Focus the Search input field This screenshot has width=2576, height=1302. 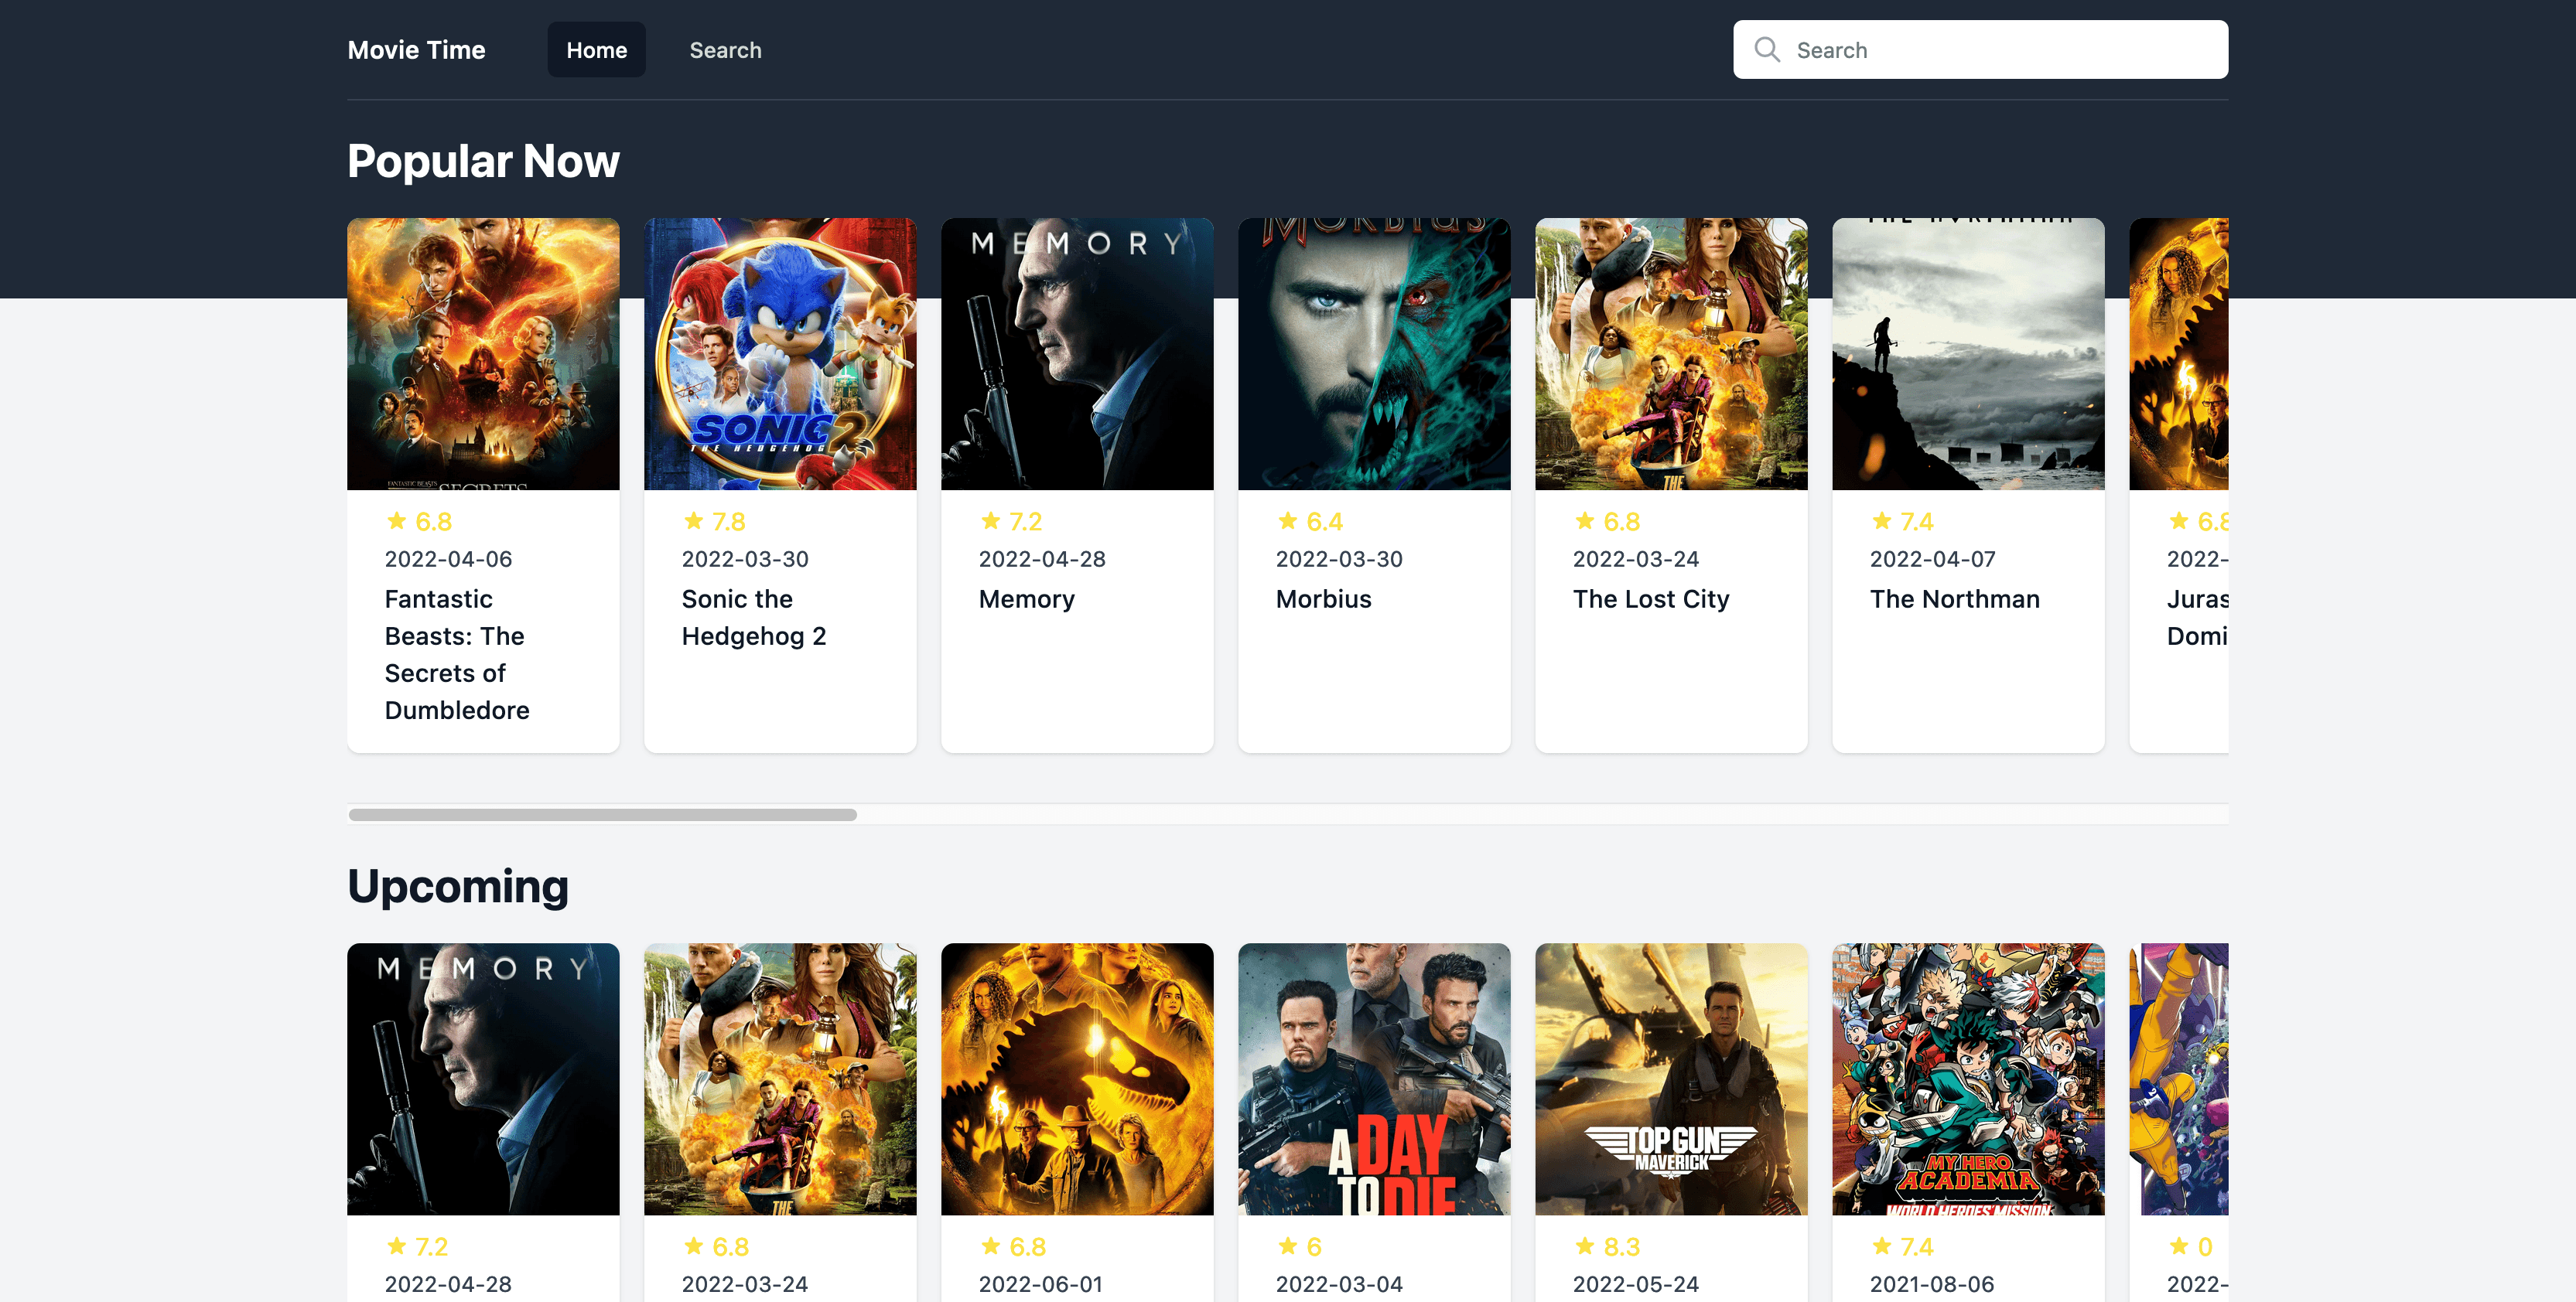[x=1980, y=50]
